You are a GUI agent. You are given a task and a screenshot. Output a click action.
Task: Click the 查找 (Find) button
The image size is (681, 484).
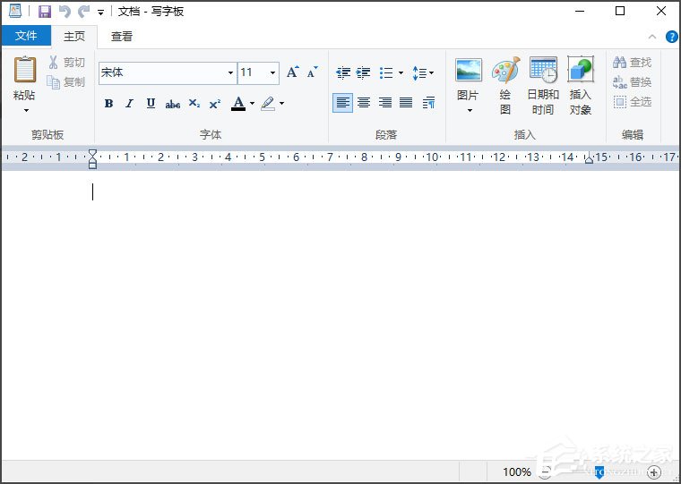pyautogui.click(x=633, y=63)
